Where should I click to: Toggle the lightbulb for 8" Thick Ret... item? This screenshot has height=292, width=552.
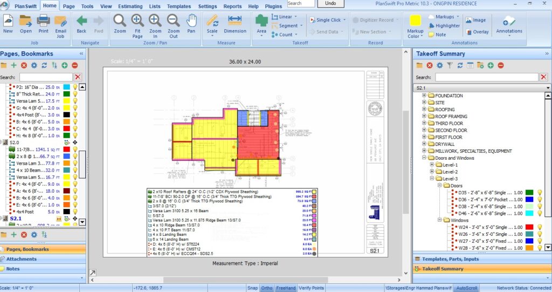coord(75,94)
